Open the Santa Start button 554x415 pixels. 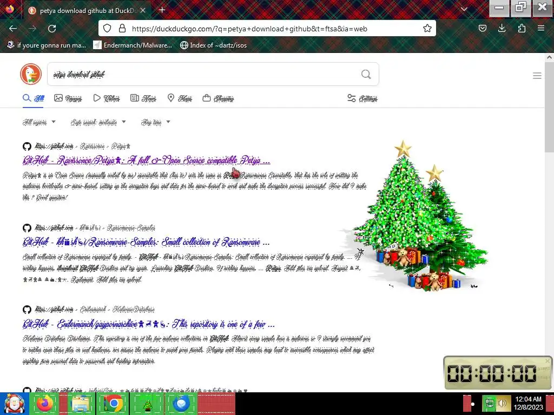pyautogui.click(x=14, y=403)
